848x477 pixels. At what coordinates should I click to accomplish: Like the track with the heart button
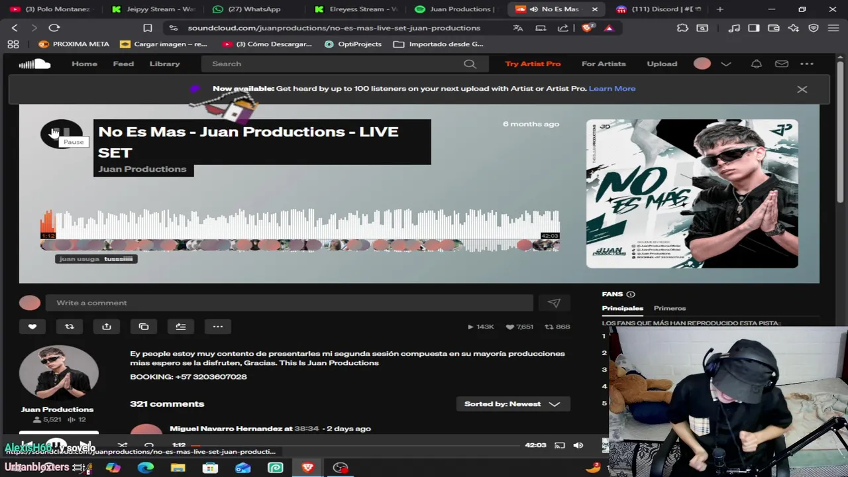coord(32,327)
